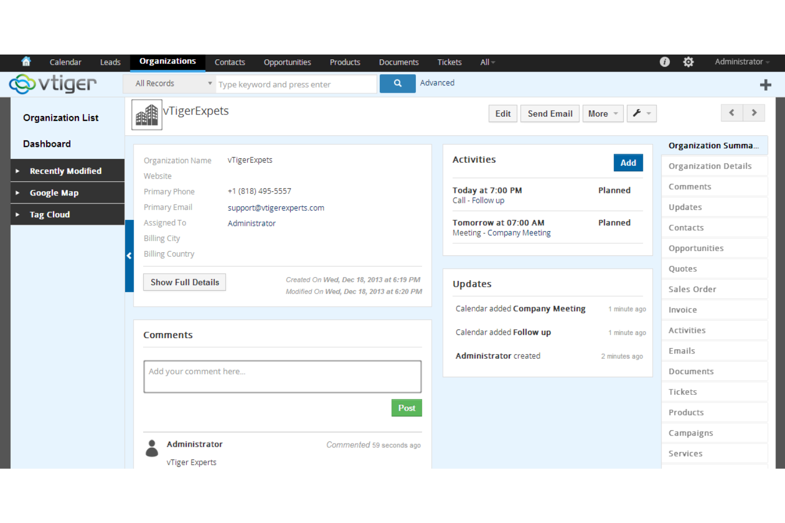Screen dimensions: 785x523
Task: Click the organization building image
Action: coord(147,115)
